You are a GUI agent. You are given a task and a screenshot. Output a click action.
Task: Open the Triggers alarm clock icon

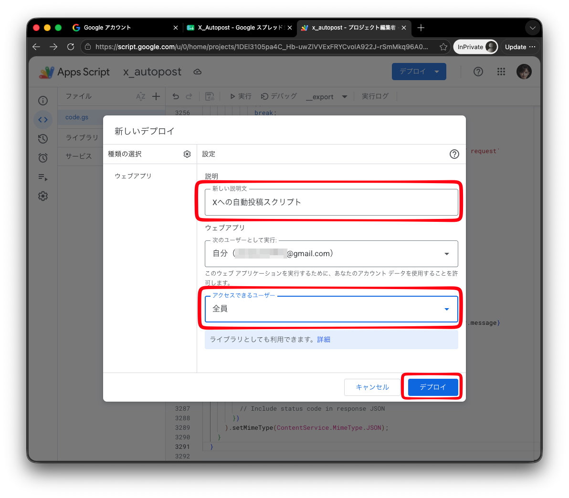[43, 158]
